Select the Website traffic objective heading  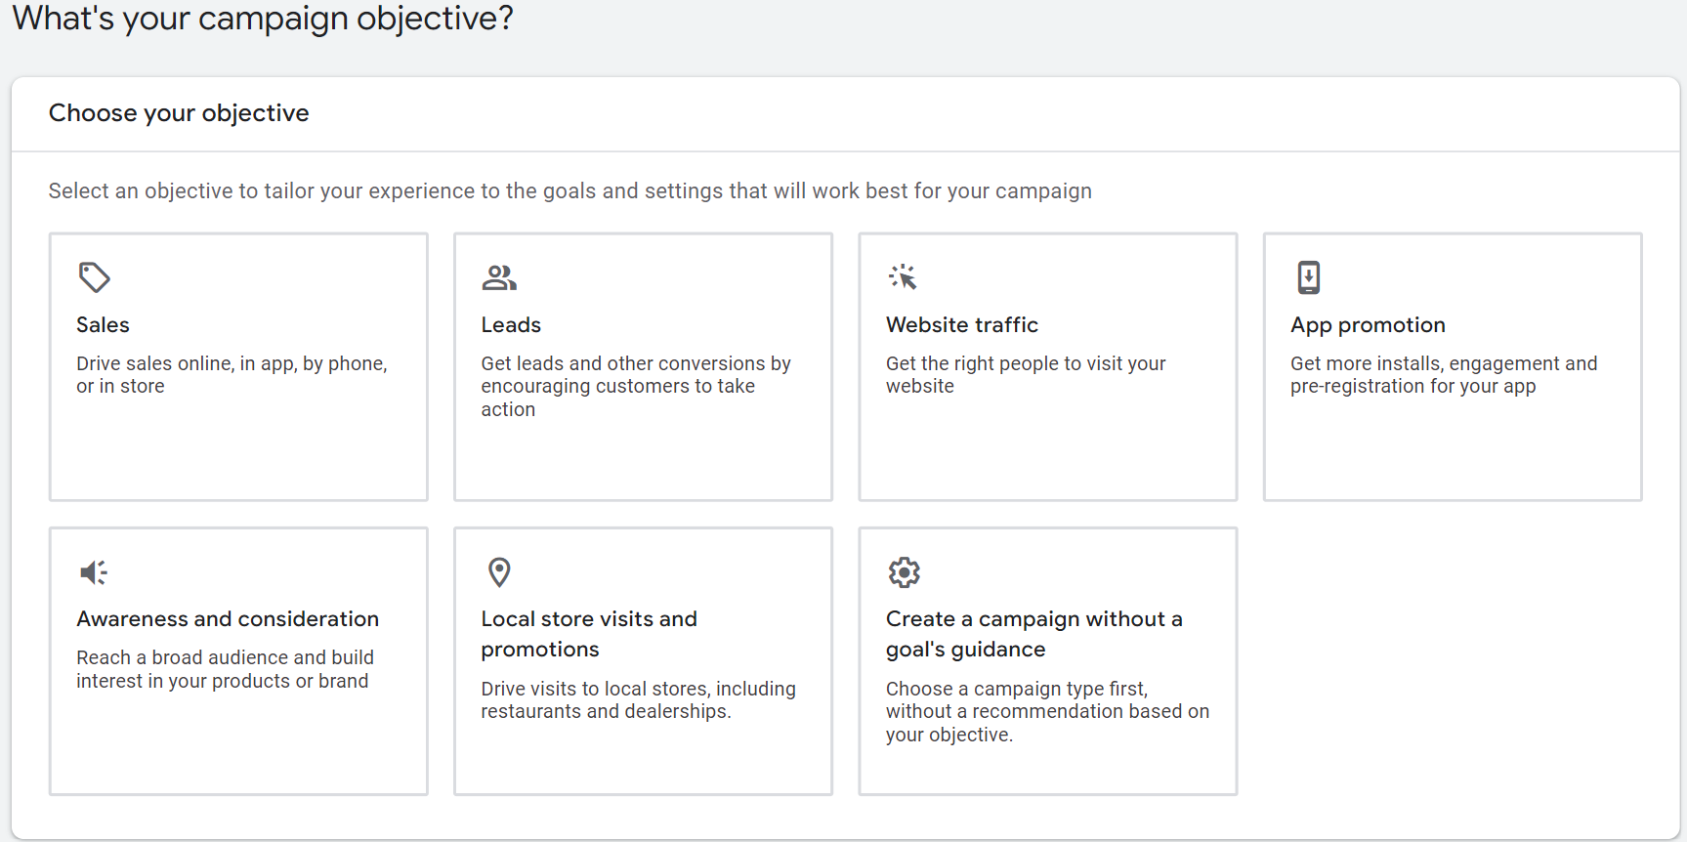(x=961, y=325)
